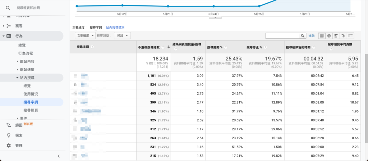Click help icon beside 搜尋離開 % header

[226, 47]
